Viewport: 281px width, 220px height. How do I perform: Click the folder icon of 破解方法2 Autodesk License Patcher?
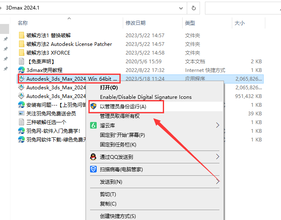[21, 44]
